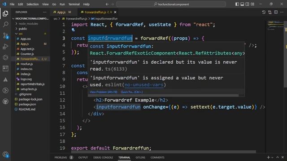Image resolution: width=287 pixels, height=161 pixels.
Task: Go forward with the right arrow
Action: (113, 4)
